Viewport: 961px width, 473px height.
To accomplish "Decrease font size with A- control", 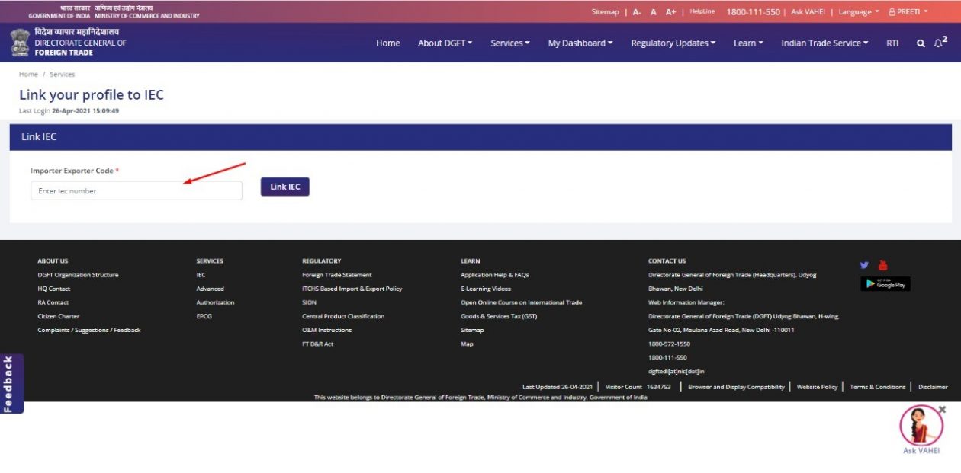I will (636, 11).
